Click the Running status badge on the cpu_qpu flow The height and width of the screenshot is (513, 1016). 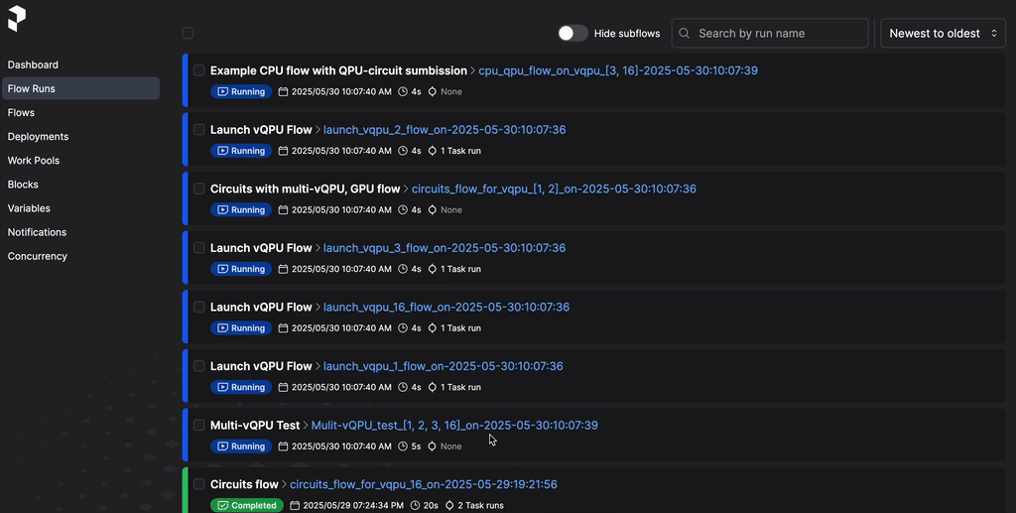click(x=240, y=92)
